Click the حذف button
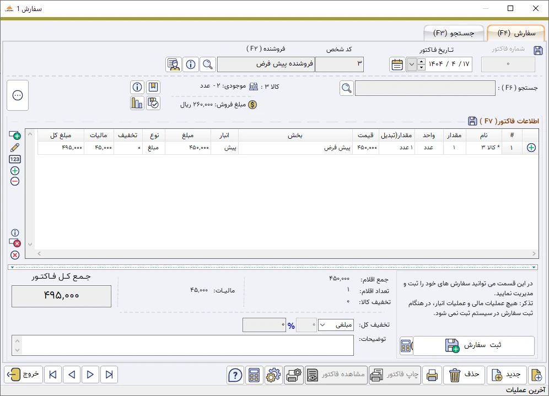This screenshot has height=396, width=549. (x=464, y=375)
